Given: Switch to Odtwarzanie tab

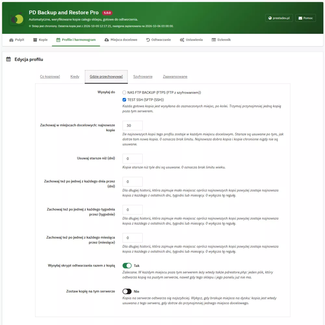Looking at the screenshot, I should [158, 40].
